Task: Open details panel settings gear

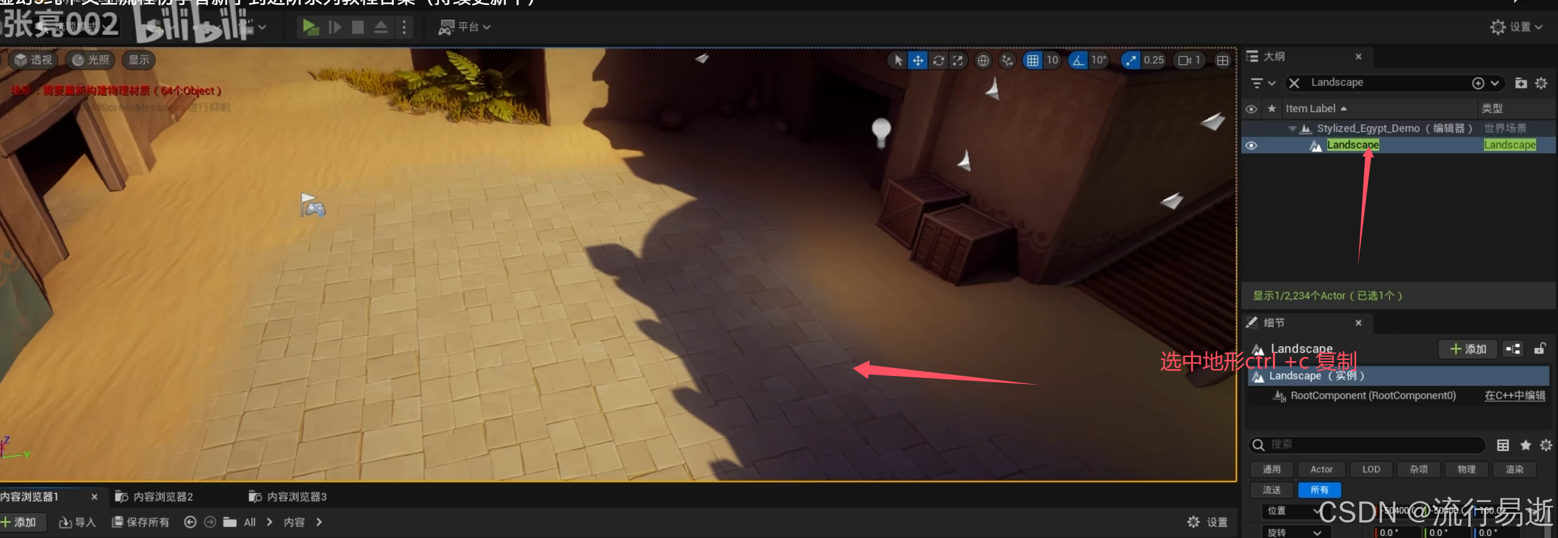Action: 1546,445
